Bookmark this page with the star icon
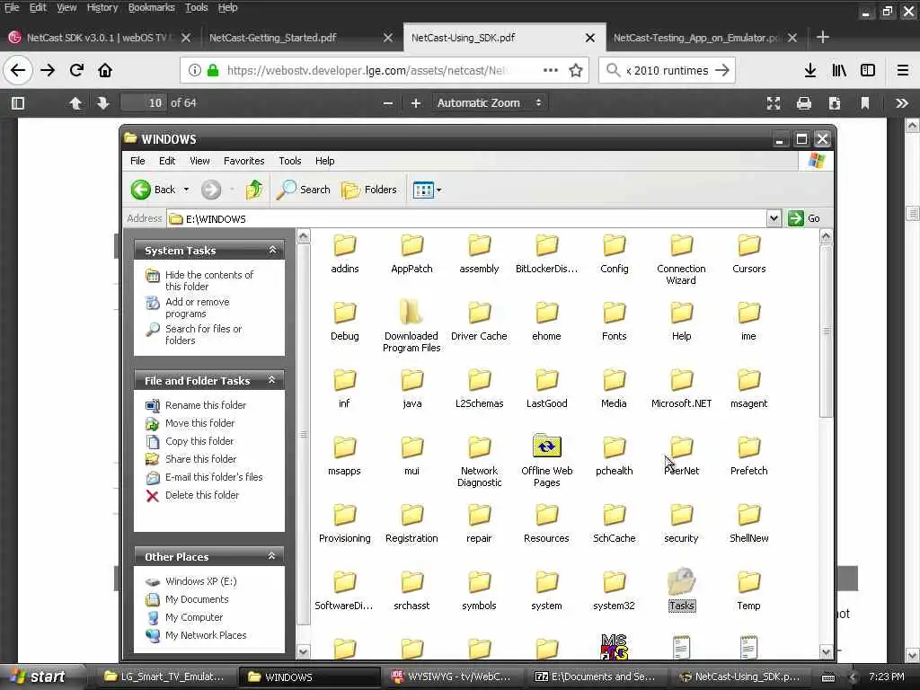 (x=576, y=70)
